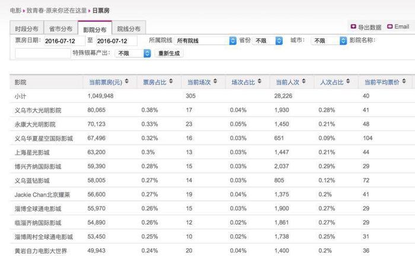This screenshot has height=256, width=415.
Task: Switch to the 时段分布 tab
Action: [x=27, y=28]
